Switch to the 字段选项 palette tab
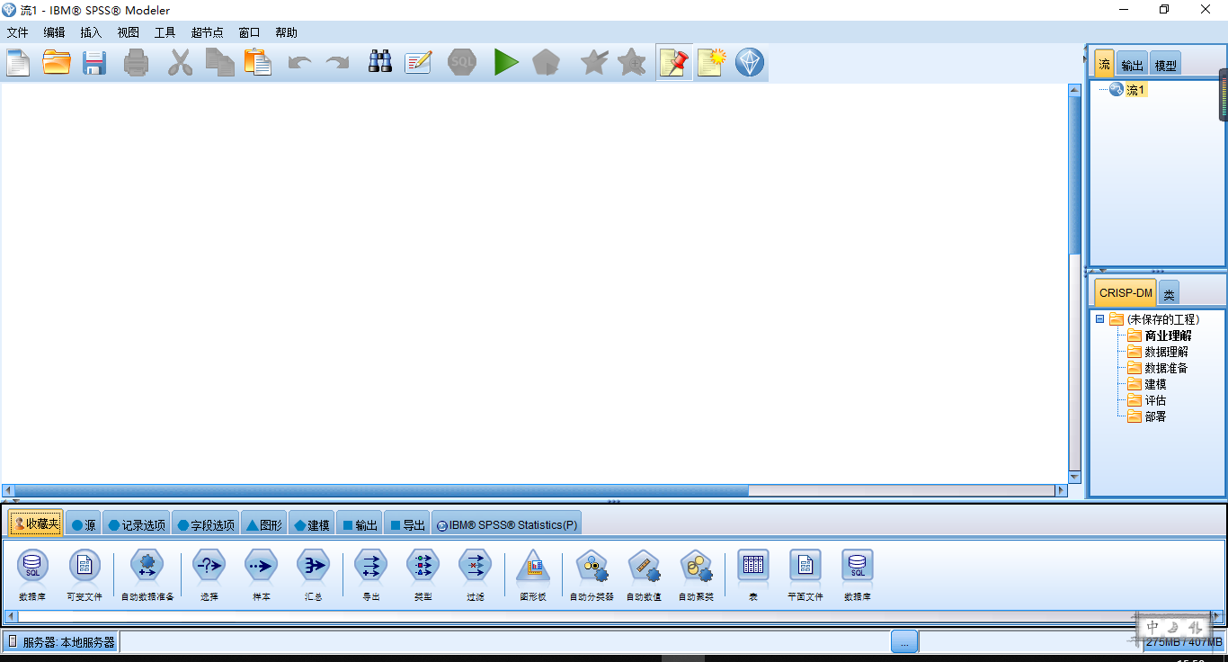This screenshot has width=1228, height=662. coord(206,524)
